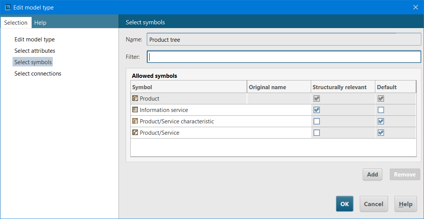Open the Edit model type page

tap(34, 39)
